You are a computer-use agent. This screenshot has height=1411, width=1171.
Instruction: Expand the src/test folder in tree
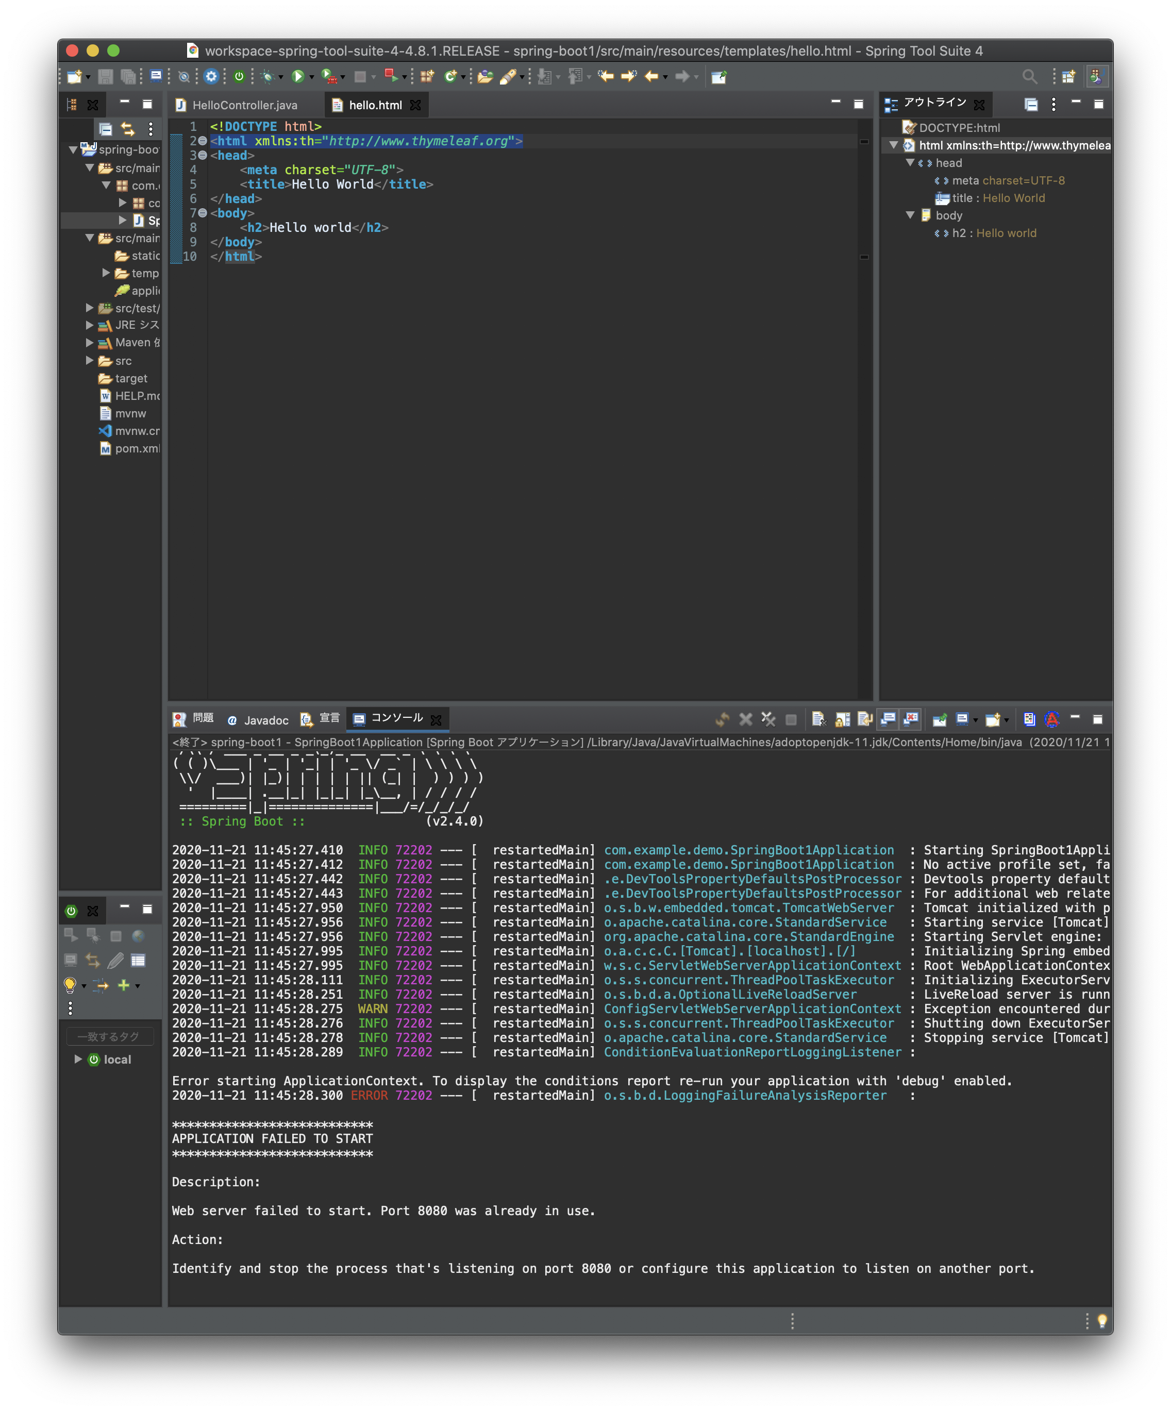point(89,308)
